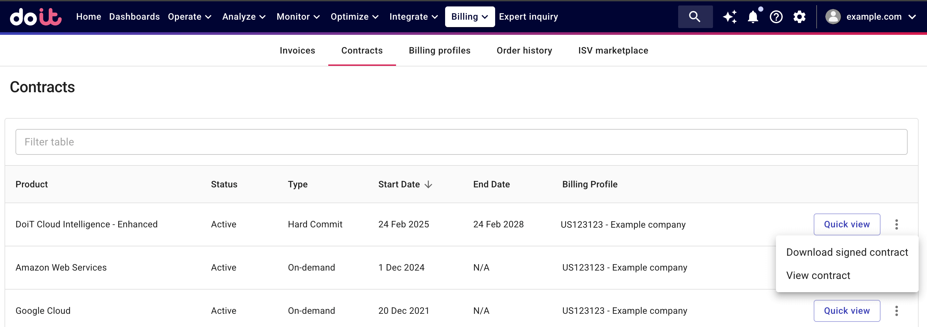Select Download signed contract
Screen dimensions: 927x327
point(847,252)
